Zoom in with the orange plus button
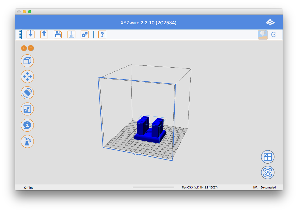 point(24,48)
